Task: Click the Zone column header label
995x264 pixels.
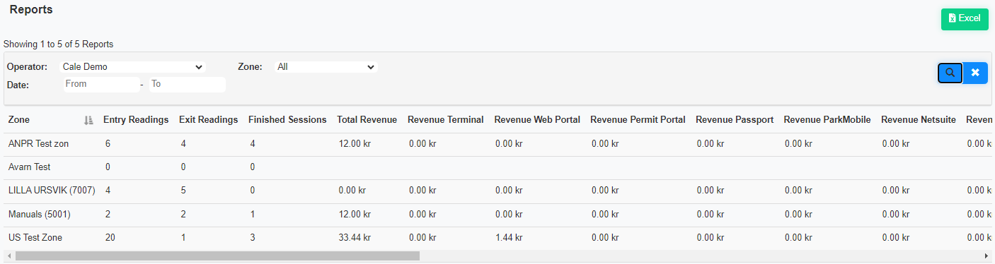Action: click(x=19, y=120)
